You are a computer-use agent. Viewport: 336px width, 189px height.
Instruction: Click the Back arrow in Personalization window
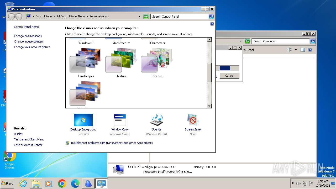point(11,17)
